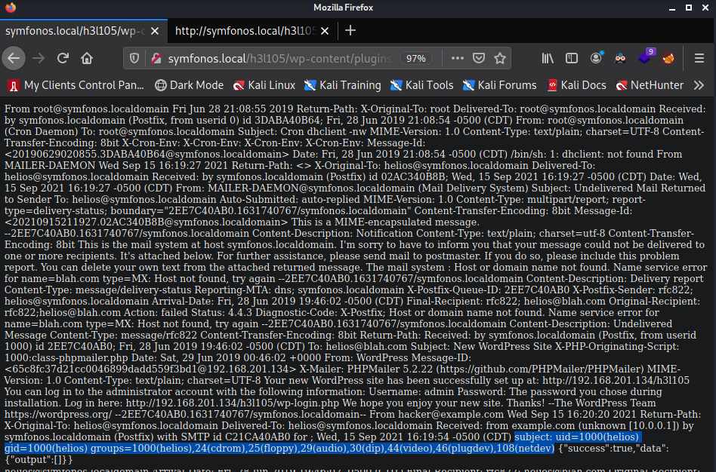Maximize the Mozilla Firefox window
This screenshot has width=716, height=472.
coord(689,8)
